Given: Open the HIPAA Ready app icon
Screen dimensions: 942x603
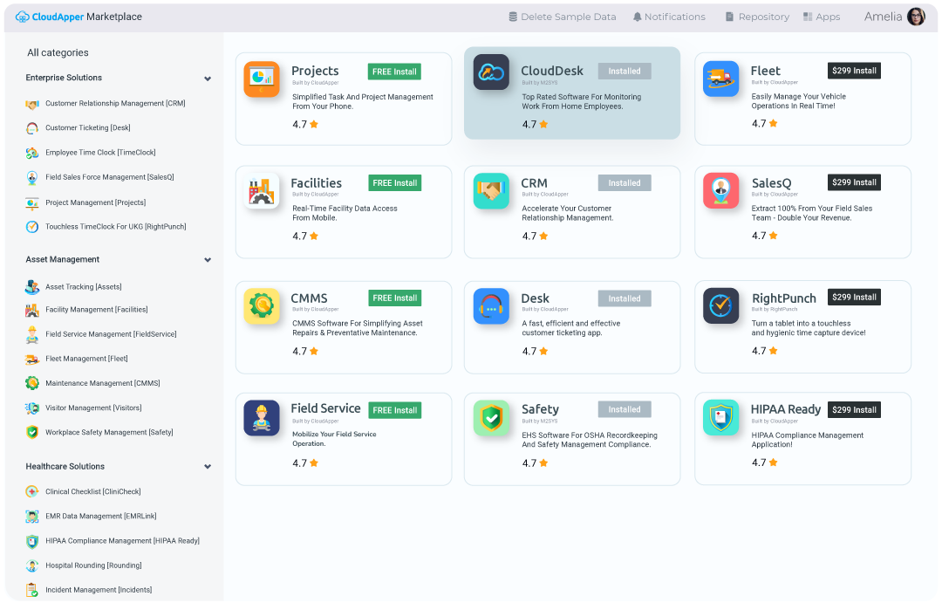Looking at the screenshot, I should (x=720, y=418).
